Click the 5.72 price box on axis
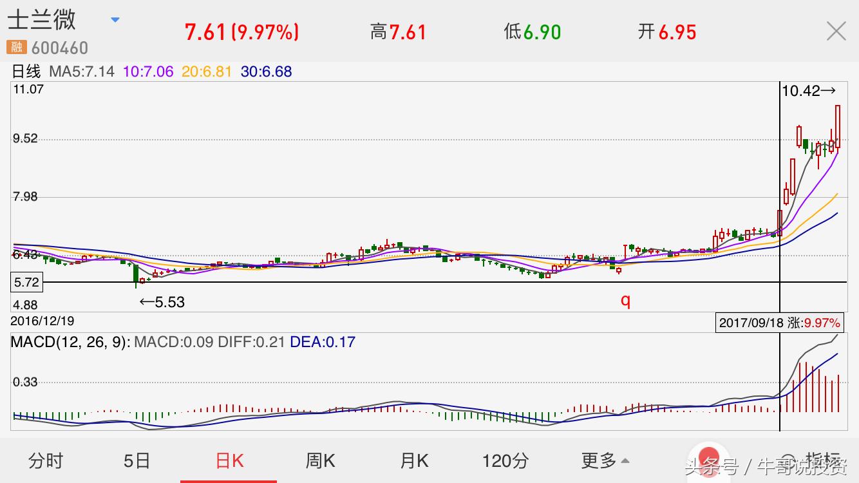Screen dimensions: 859x483 pos(26,282)
